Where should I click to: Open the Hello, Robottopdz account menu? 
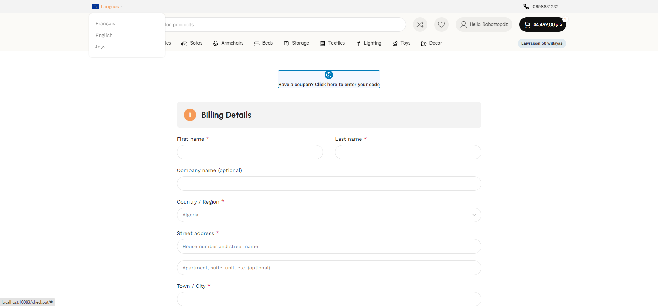[484, 24]
